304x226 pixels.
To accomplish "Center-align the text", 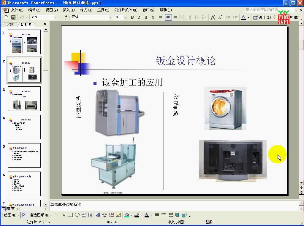I will pyautogui.click(x=168, y=17).
